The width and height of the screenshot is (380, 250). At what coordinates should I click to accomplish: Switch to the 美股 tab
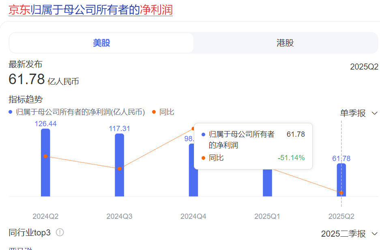click(101, 43)
